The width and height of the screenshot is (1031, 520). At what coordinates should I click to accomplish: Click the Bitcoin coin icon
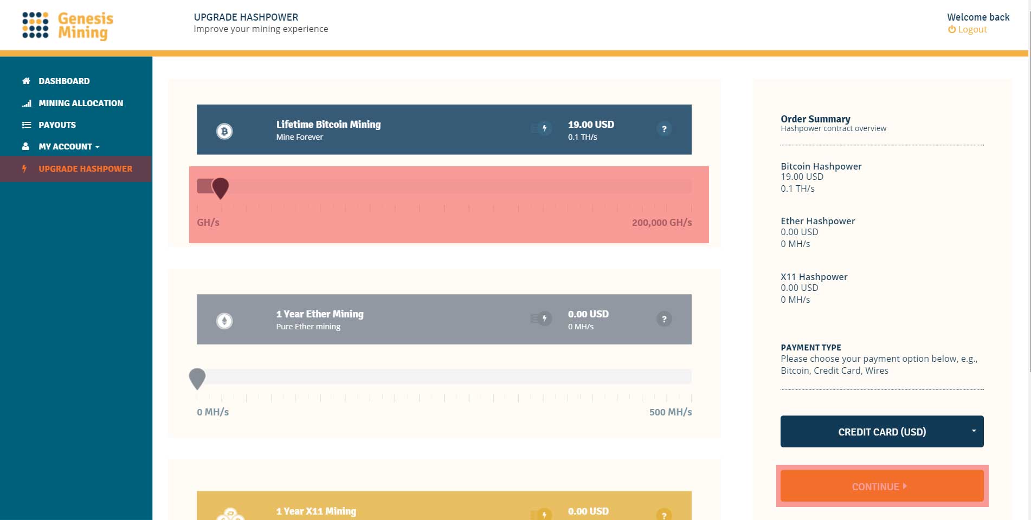[224, 131]
